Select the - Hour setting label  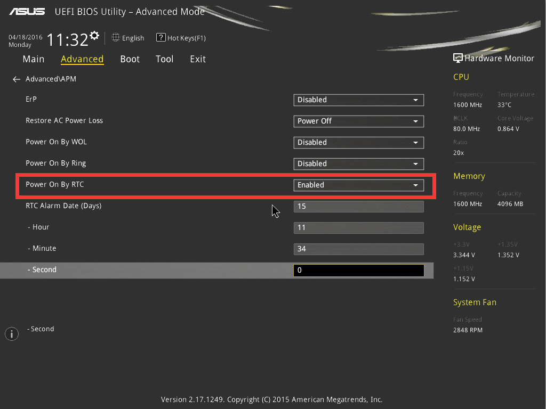pos(38,227)
